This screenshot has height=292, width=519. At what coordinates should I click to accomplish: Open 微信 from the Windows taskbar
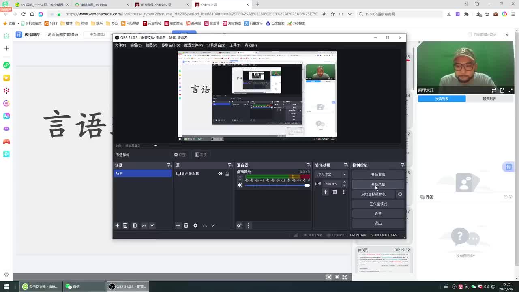click(84, 286)
